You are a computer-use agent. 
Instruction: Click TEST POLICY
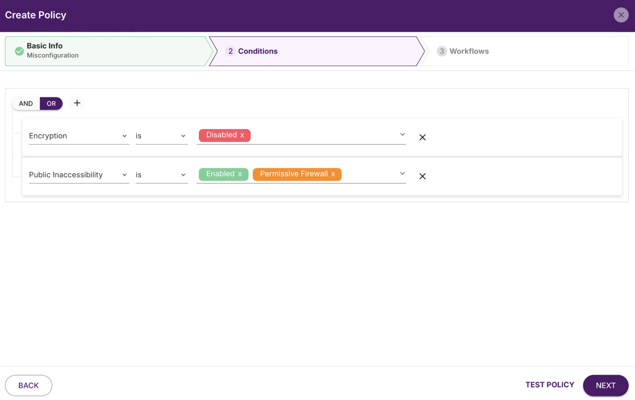point(550,385)
